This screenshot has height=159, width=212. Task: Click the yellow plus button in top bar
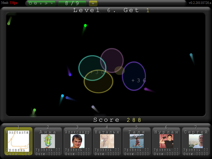tap(93, 3)
